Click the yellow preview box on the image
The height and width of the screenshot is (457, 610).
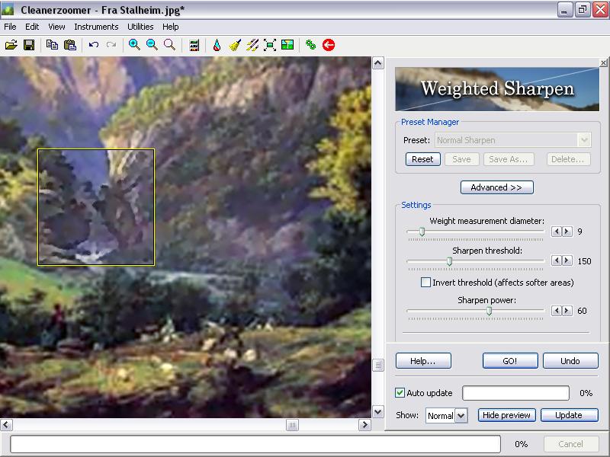(x=96, y=207)
